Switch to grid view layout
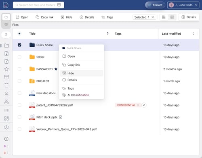 pos(172,17)
